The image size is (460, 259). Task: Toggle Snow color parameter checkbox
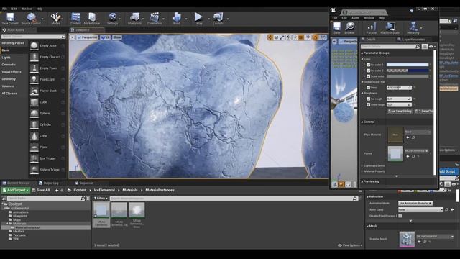(x=368, y=76)
